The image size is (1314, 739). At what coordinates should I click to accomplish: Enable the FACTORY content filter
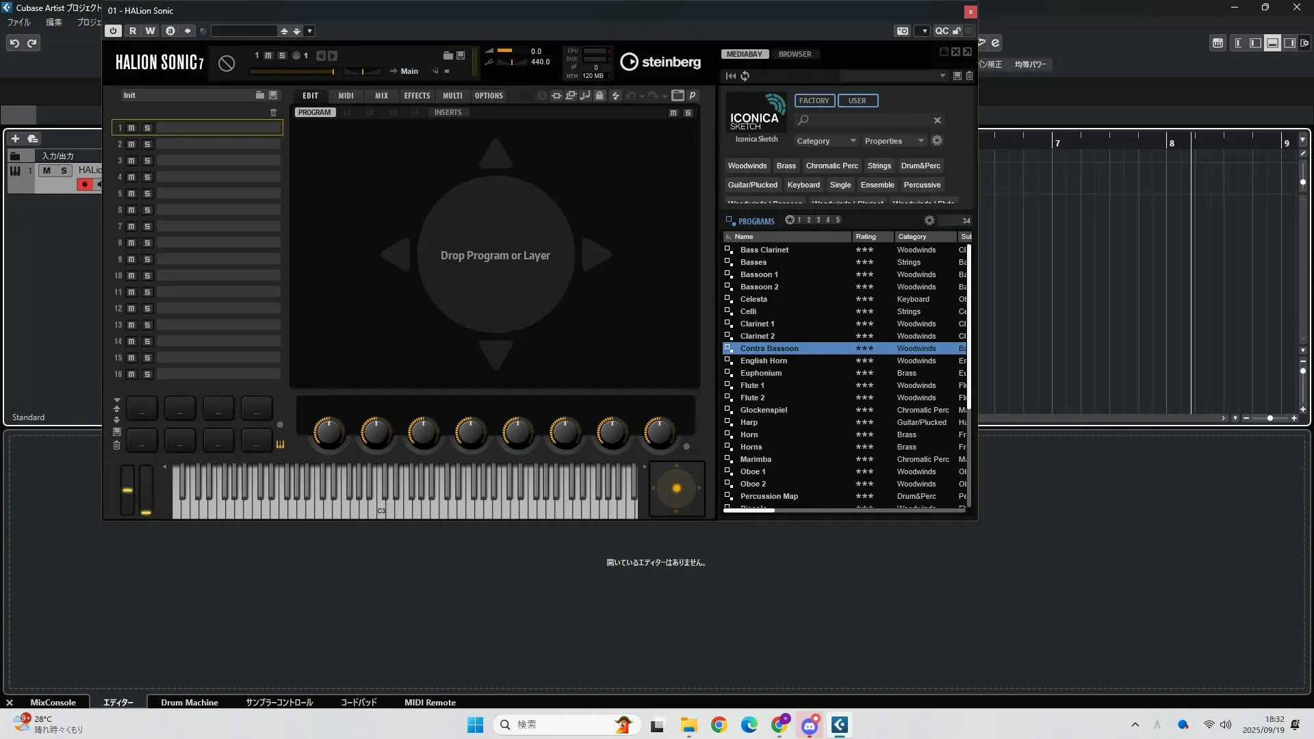[814, 101]
